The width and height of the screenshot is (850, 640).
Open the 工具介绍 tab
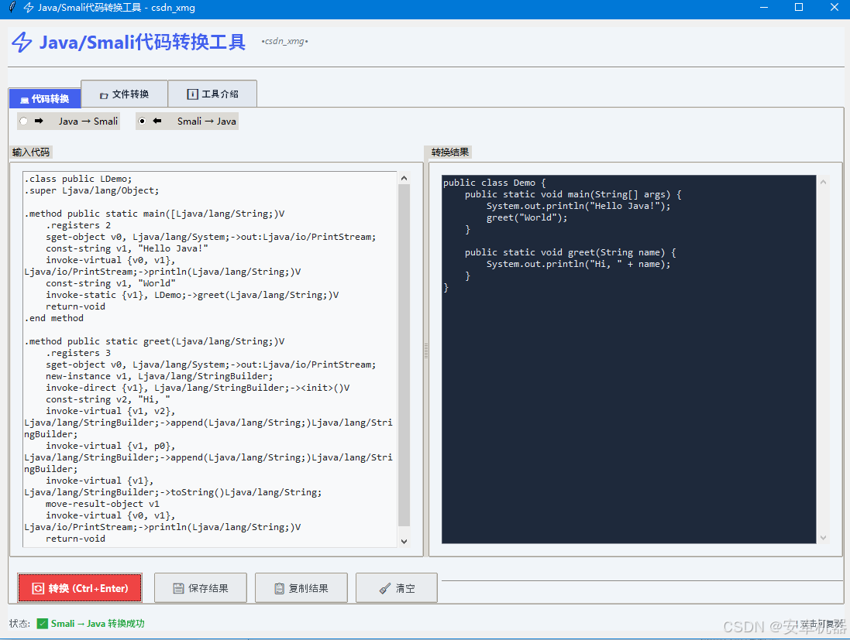click(x=212, y=94)
